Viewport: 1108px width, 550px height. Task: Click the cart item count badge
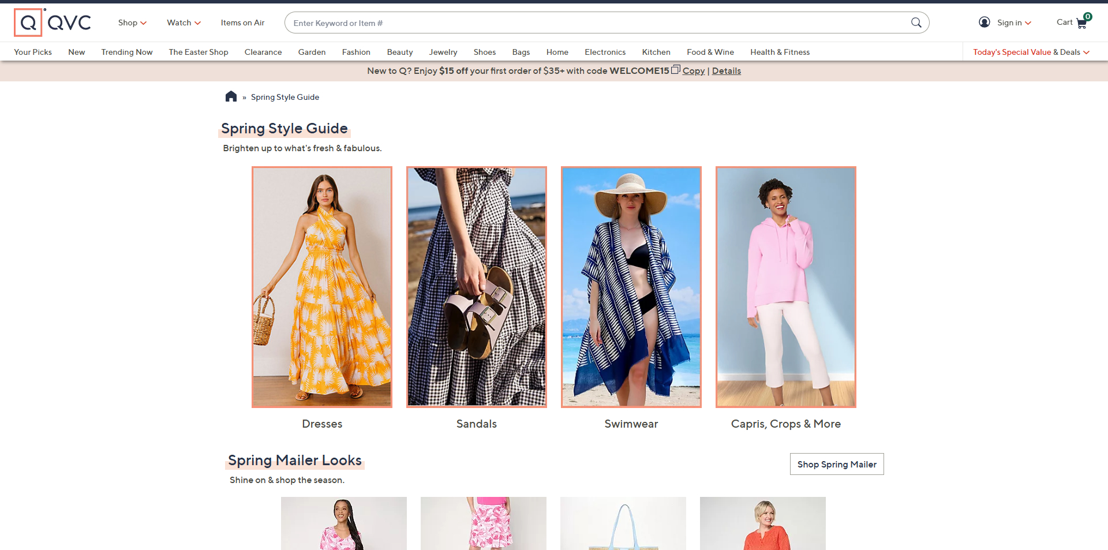click(x=1088, y=16)
